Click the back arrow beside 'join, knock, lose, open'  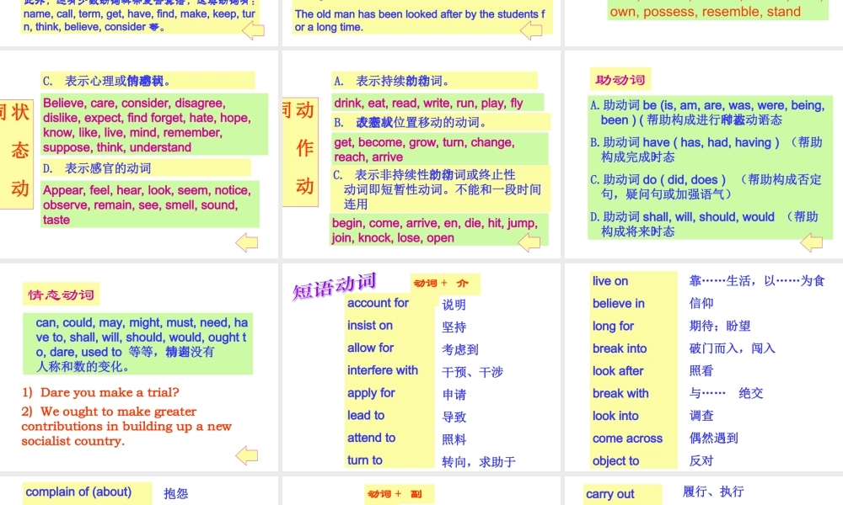529,242
